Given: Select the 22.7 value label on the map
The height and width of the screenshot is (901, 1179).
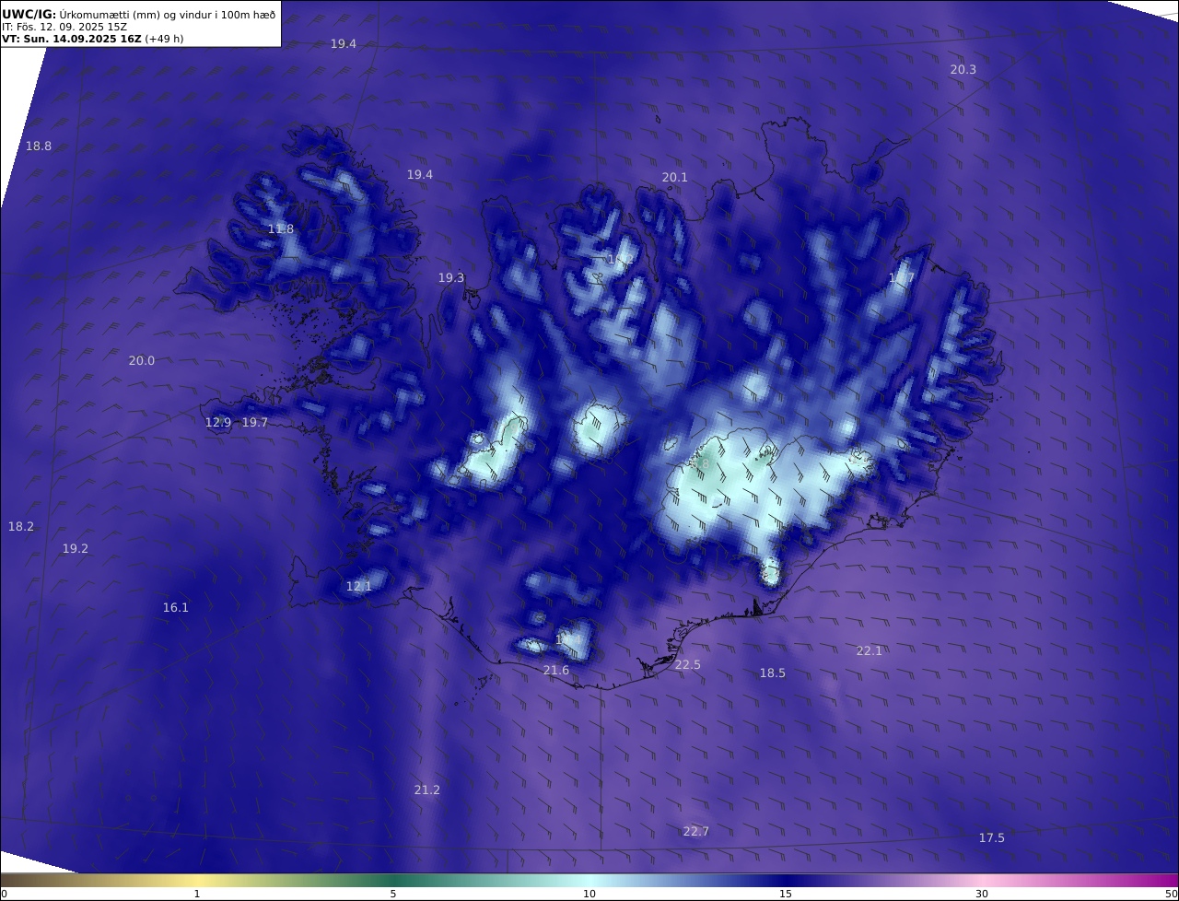Looking at the screenshot, I should pyautogui.click(x=695, y=831).
